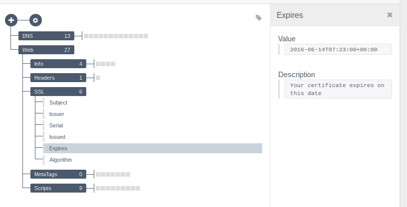Click the plus add button

coord(11,20)
